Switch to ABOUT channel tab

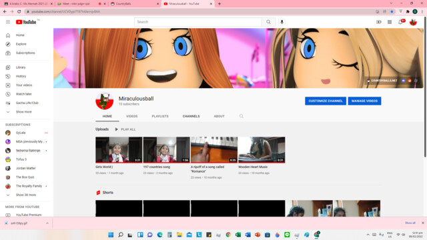[220, 116]
